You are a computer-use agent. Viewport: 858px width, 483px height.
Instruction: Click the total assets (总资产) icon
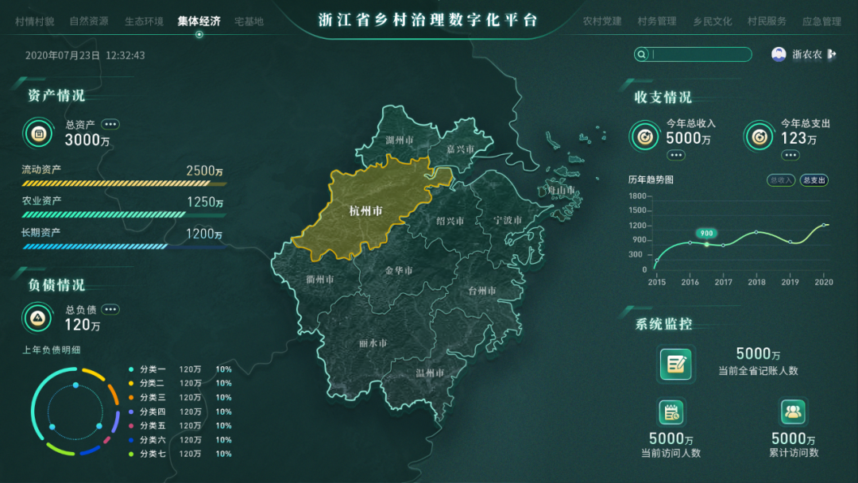(x=38, y=133)
